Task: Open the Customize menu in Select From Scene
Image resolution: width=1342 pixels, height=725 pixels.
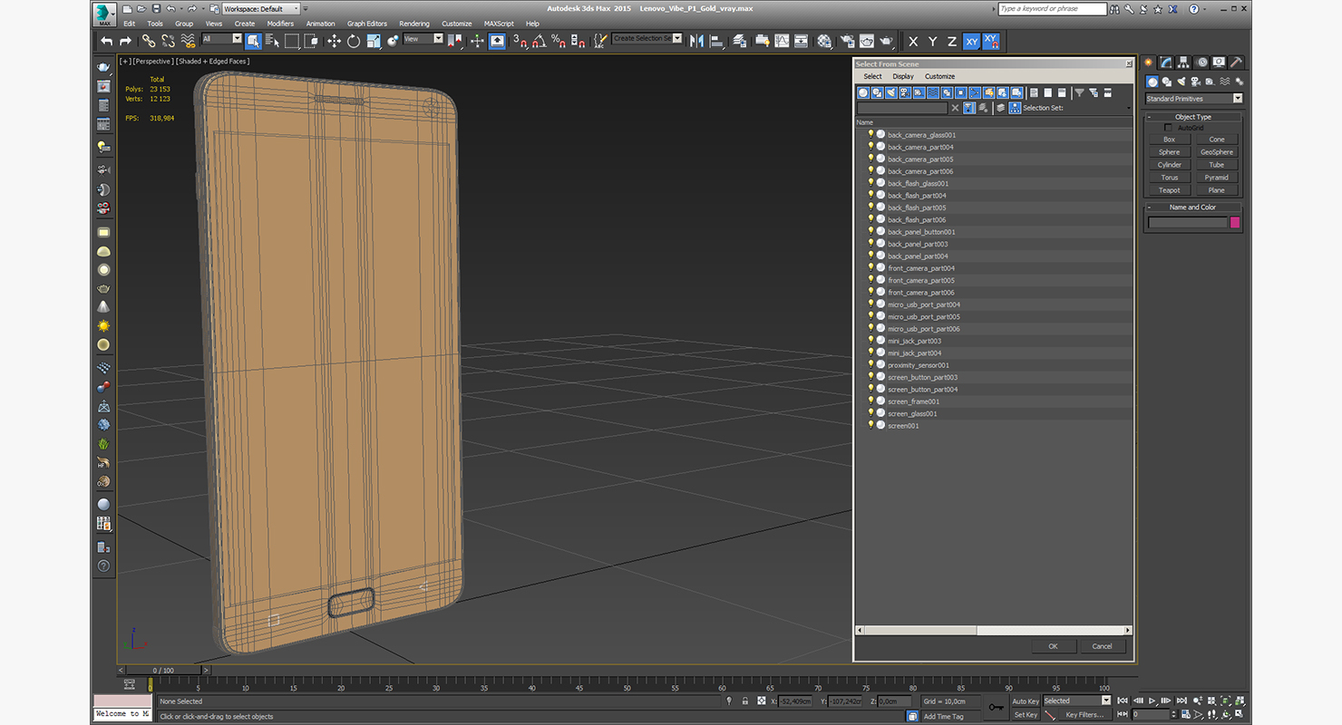Action: click(x=939, y=76)
